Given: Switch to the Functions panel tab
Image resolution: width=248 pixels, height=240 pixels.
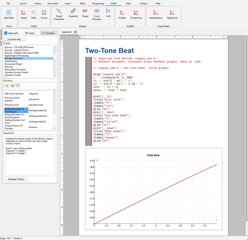Looking at the screenshot, I should pos(48,33).
